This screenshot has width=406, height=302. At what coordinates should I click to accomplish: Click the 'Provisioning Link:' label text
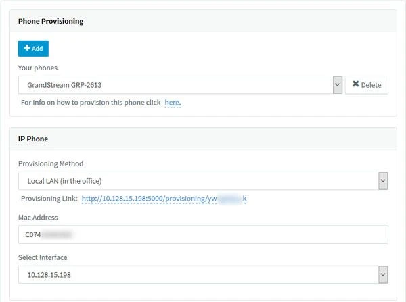[49, 199]
